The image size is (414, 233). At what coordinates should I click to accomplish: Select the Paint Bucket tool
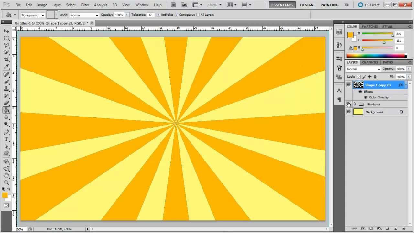pos(6,110)
